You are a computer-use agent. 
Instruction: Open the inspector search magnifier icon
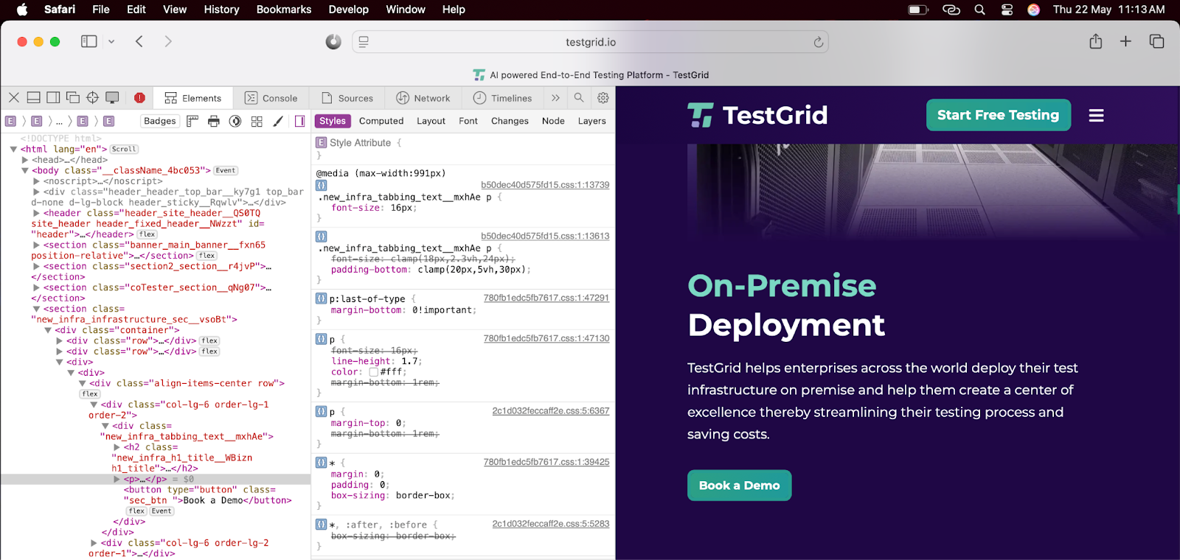(579, 97)
